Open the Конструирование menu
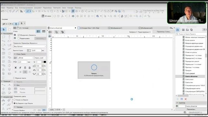The width and height of the screenshot is (208, 117). pyautogui.click(x=26, y=8)
